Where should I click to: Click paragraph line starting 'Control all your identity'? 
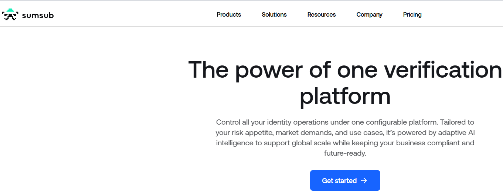(x=345, y=122)
